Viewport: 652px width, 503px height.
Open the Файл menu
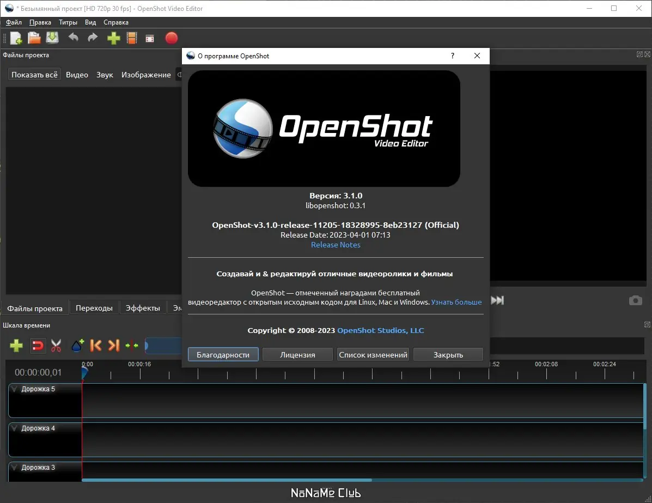pos(14,22)
